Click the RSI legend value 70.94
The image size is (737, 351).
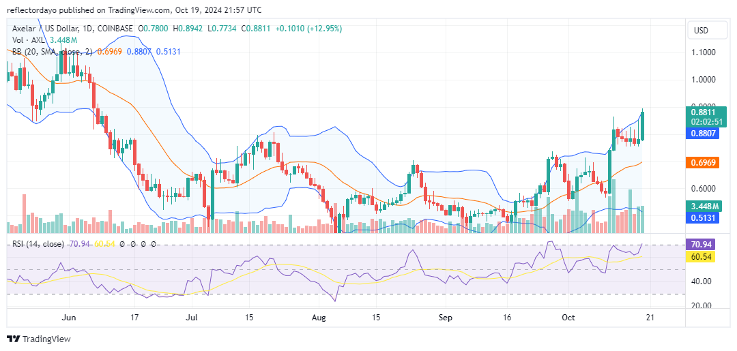81,244
